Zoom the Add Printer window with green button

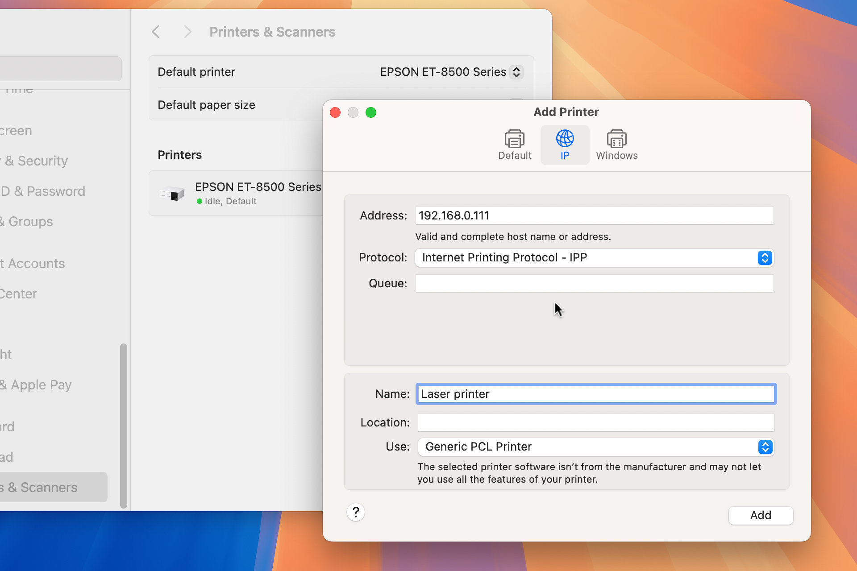tap(371, 112)
